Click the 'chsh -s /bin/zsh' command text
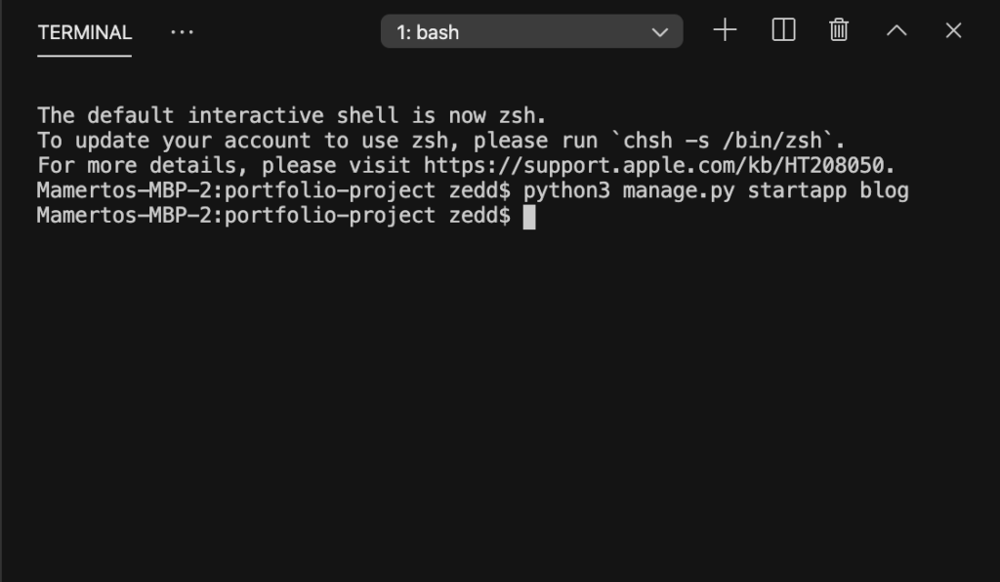The image size is (1000, 582). (723, 141)
